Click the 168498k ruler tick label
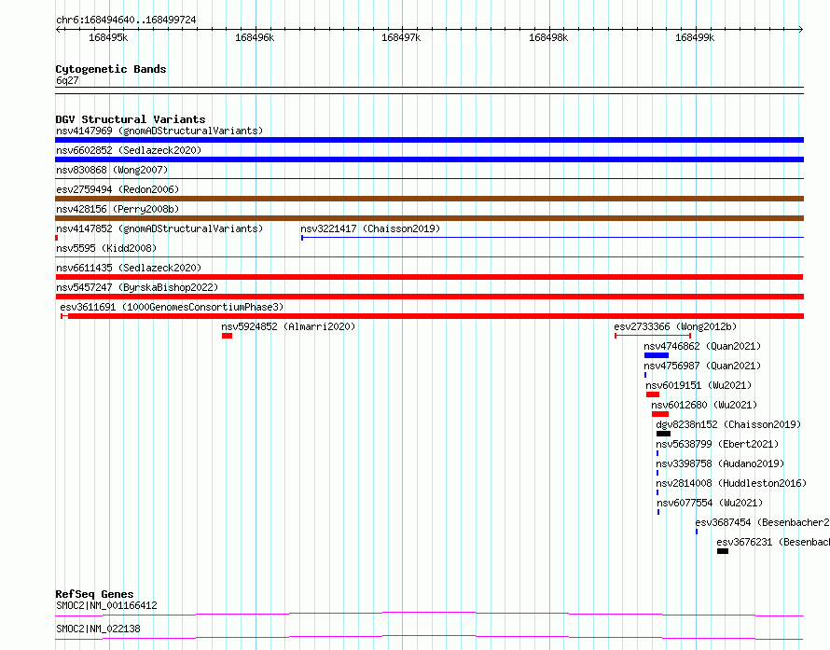Image resolution: width=830 pixels, height=650 pixels. click(548, 37)
